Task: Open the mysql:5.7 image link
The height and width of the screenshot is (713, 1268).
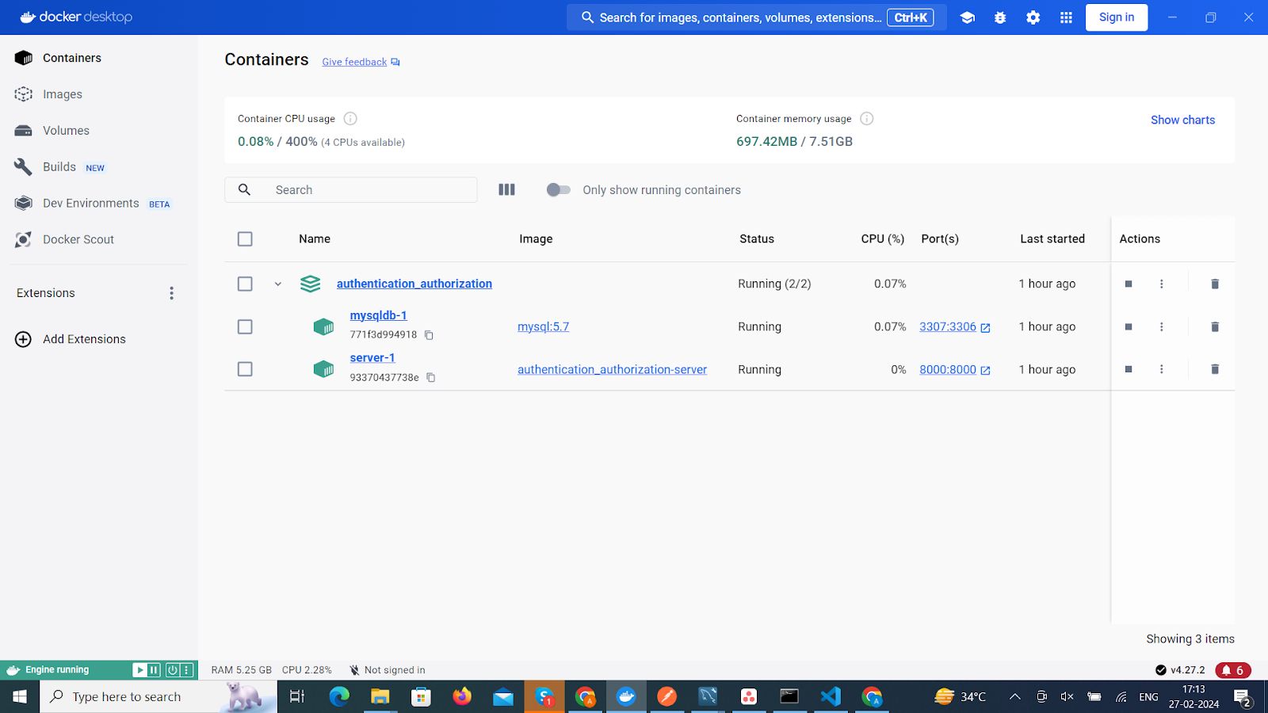Action: tap(544, 326)
